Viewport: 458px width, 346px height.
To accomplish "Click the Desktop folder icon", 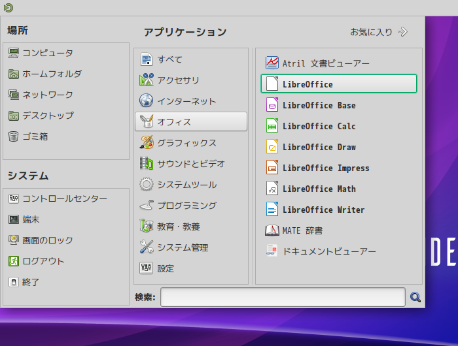I will click(x=14, y=116).
